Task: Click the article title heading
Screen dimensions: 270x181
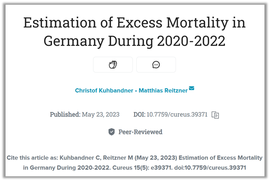Action: pyautogui.click(x=135, y=32)
